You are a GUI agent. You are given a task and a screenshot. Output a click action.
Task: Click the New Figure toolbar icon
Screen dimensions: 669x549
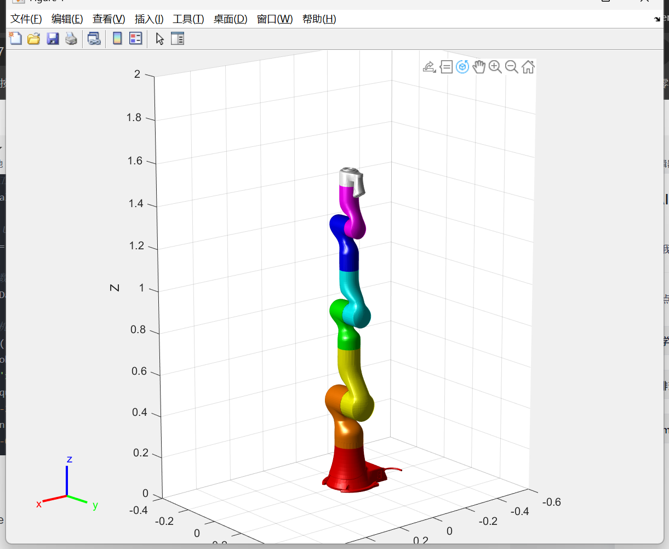(15, 38)
